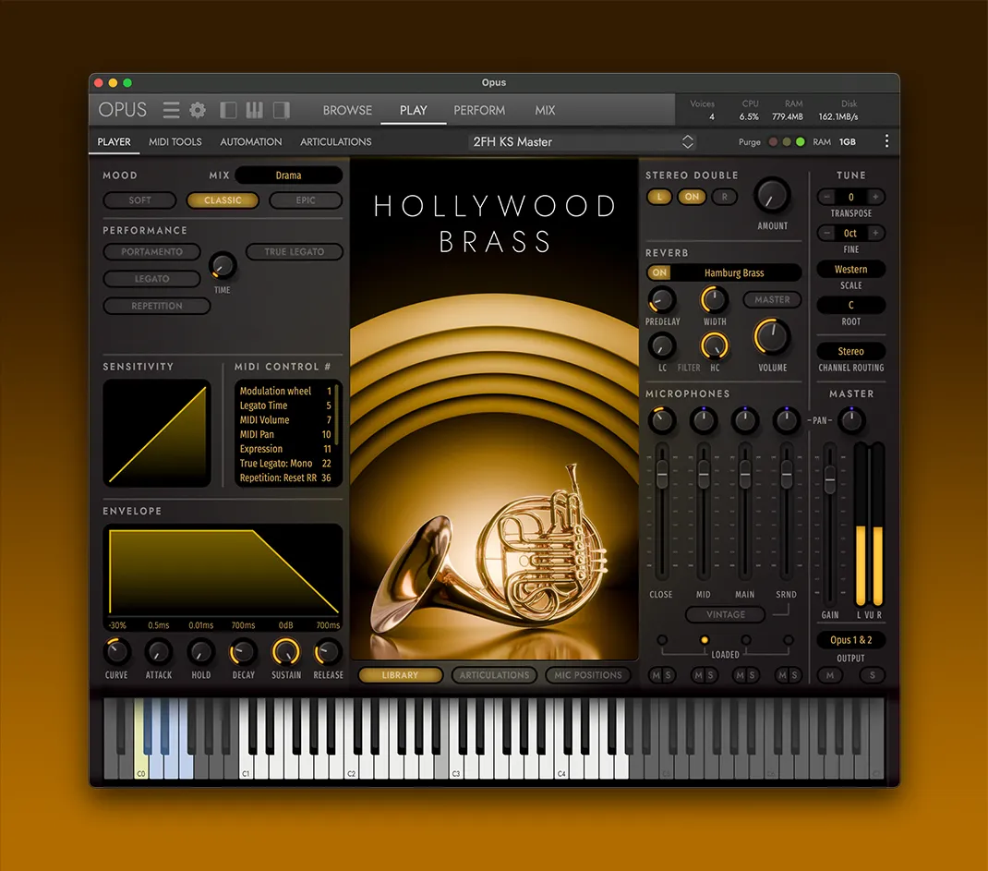Open the Articulations top tab
This screenshot has height=871, width=988.
point(336,142)
